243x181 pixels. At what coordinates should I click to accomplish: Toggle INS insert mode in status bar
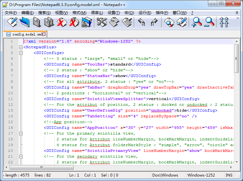point(229,175)
